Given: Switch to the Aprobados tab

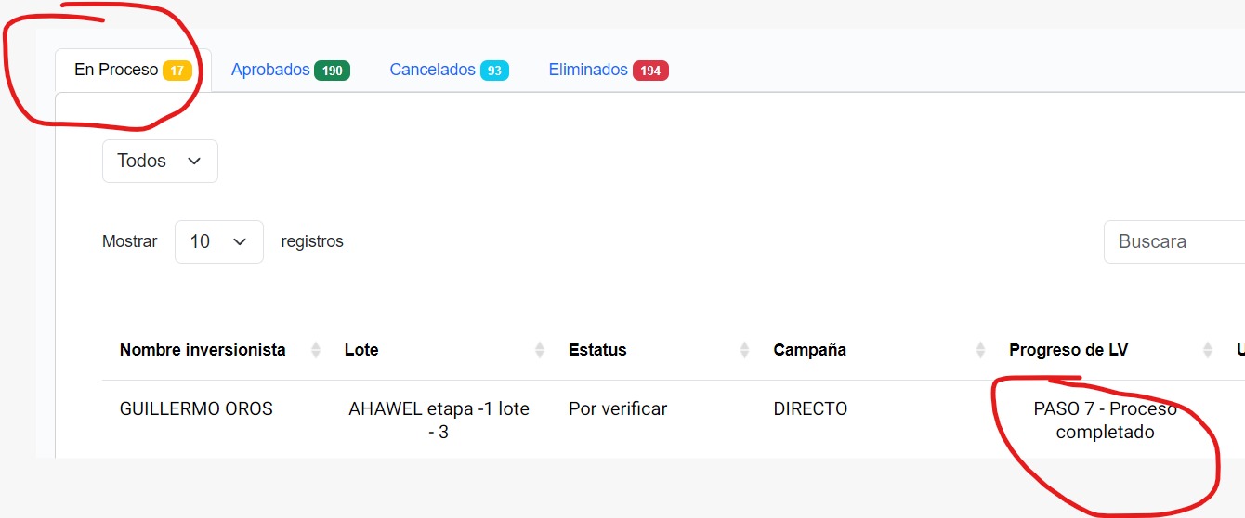Looking at the screenshot, I should click(x=270, y=70).
